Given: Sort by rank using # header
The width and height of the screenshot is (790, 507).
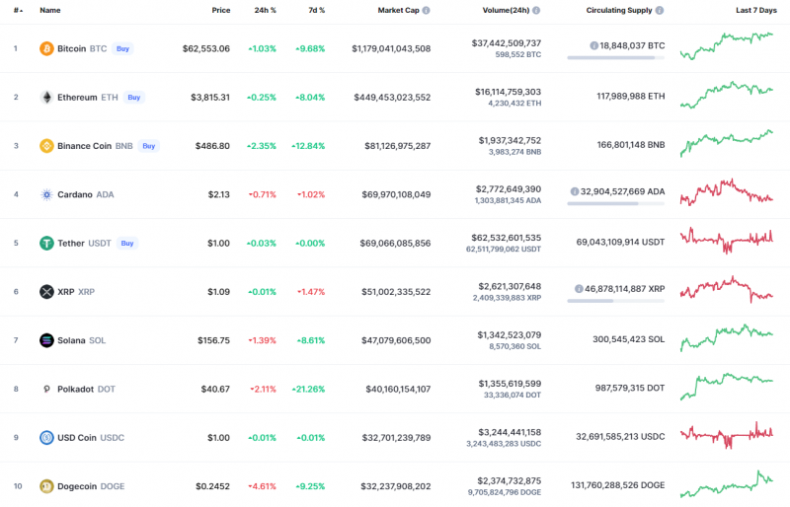Looking at the screenshot, I should pyautogui.click(x=18, y=10).
